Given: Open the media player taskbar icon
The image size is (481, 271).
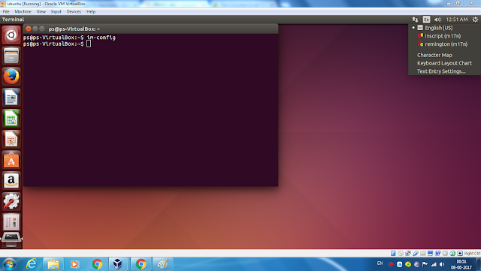Looking at the screenshot, I should tap(74, 264).
